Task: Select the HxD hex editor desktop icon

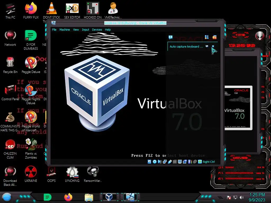Action: (72, 11)
